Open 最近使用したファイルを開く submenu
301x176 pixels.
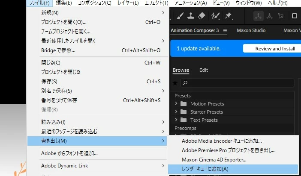pyautogui.click(x=97, y=41)
